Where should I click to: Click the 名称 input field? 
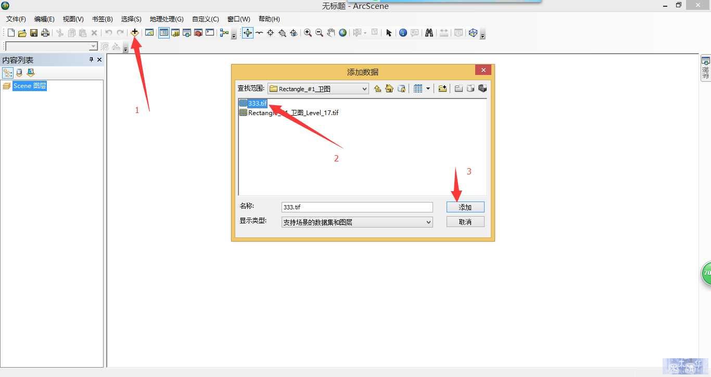tap(357, 207)
